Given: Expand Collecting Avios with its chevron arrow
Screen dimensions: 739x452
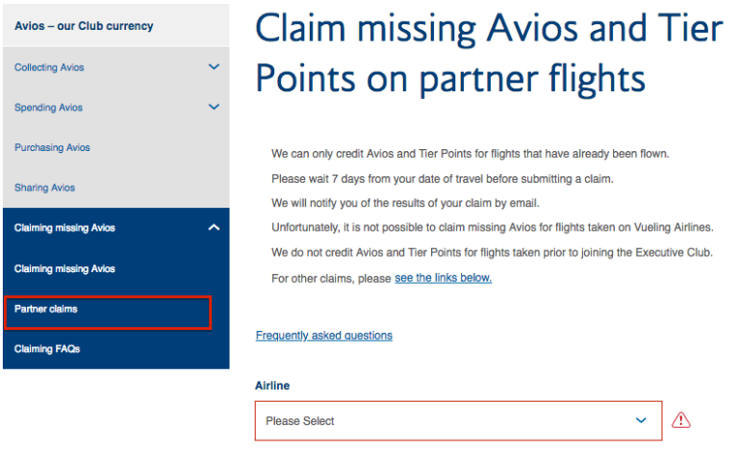Looking at the screenshot, I should [x=214, y=67].
